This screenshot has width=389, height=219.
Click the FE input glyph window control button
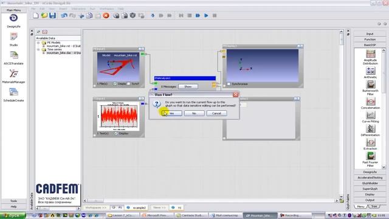click(141, 49)
